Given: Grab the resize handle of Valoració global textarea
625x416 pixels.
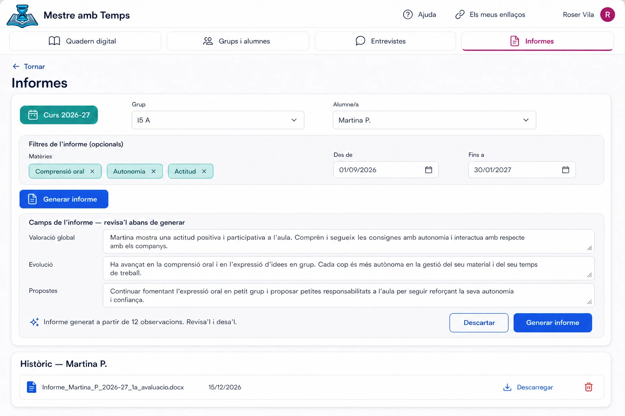Looking at the screenshot, I should 589,248.
